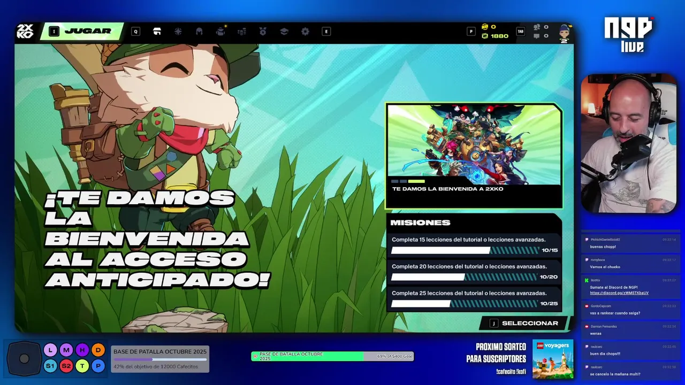Open the 2XKO welcome banner thumbnail
The height and width of the screenshot is (385, 685).
[x=474, y=144]
